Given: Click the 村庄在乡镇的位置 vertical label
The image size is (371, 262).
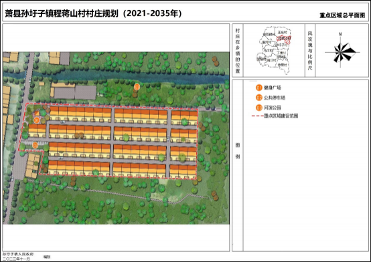Looking at the screenshot, I should [238, 51].
